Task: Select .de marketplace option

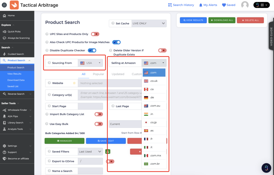Action: pos(154,97)
